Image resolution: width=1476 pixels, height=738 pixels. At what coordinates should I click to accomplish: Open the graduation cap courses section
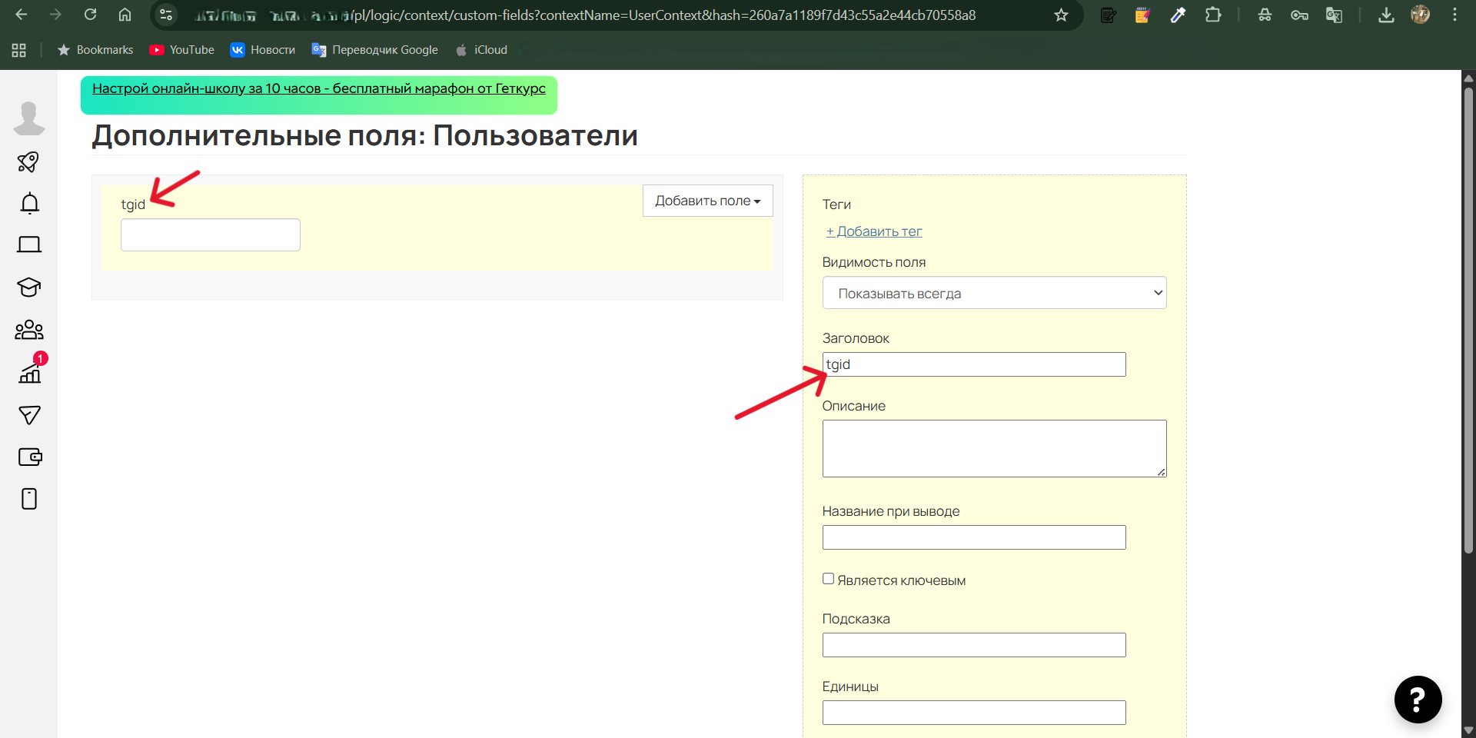(28, 288)
